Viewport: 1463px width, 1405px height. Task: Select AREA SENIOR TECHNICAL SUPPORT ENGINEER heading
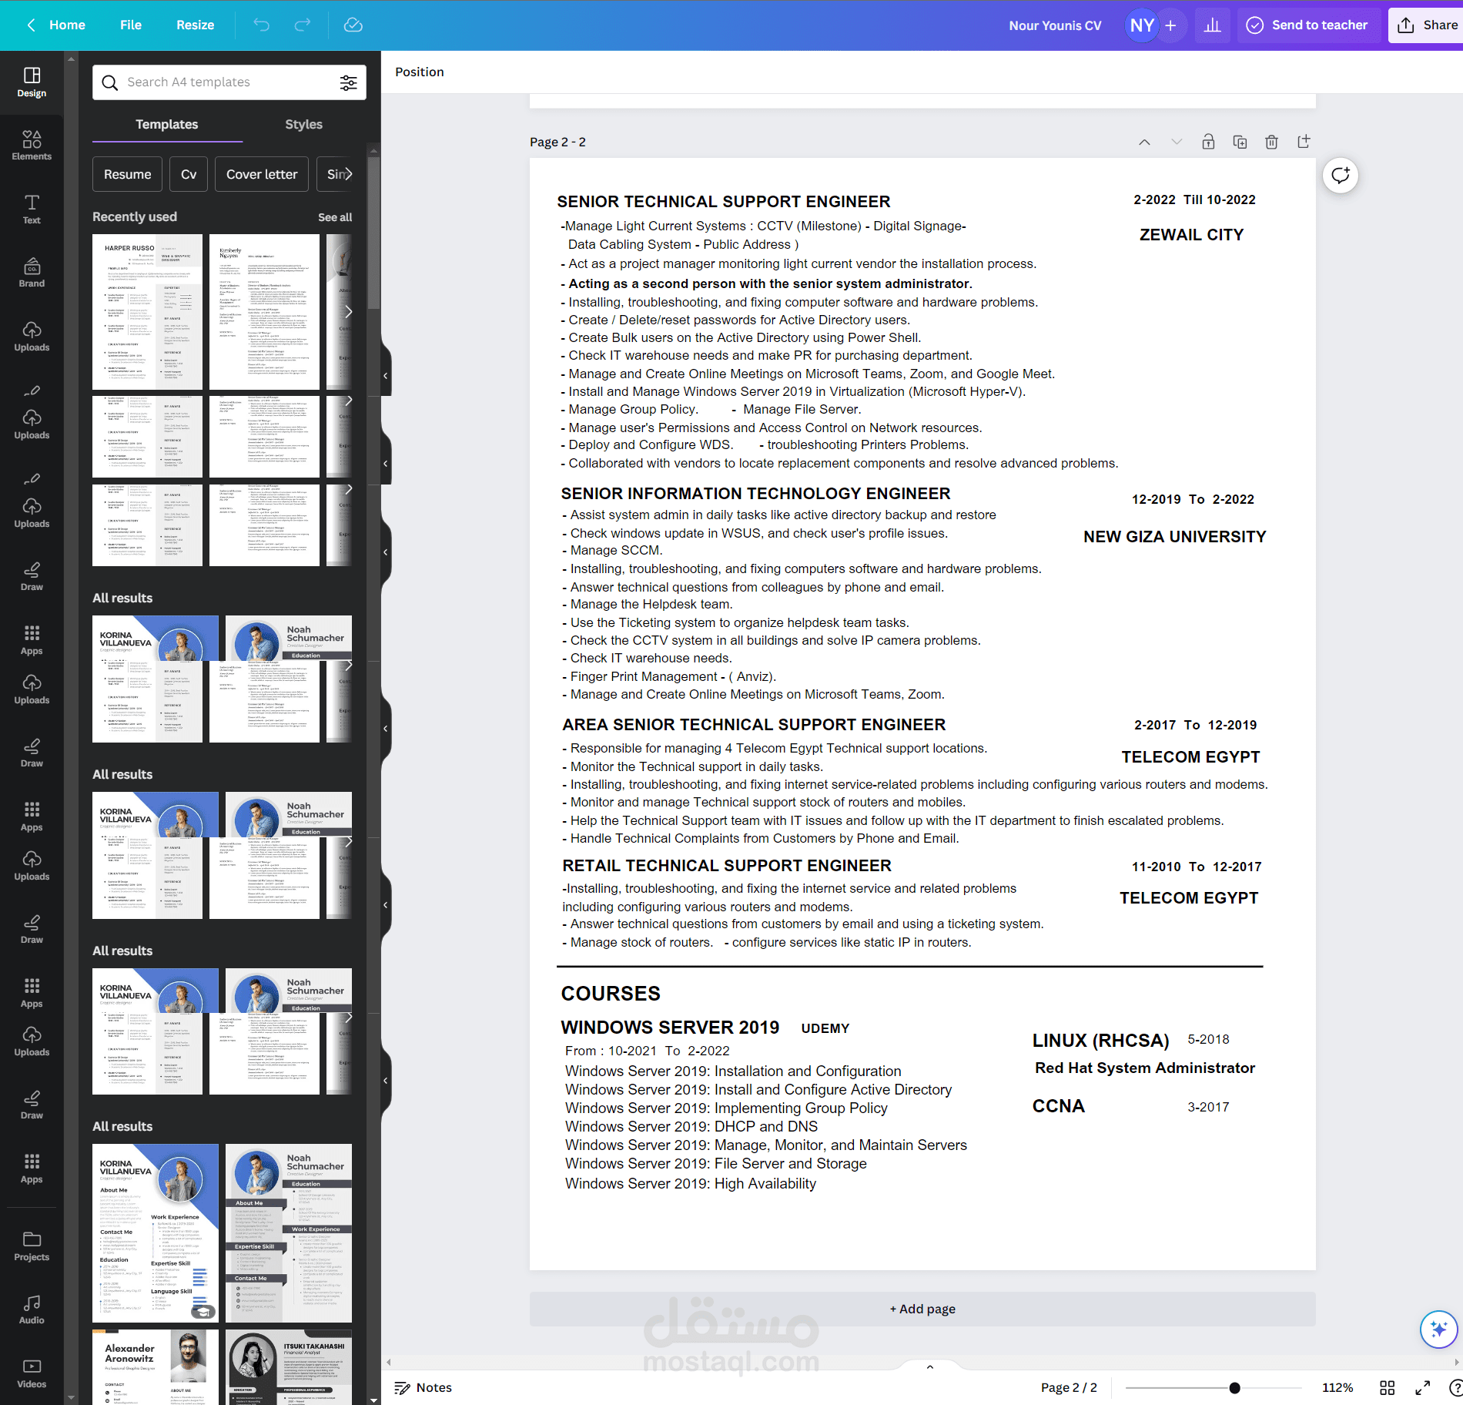[754, 725]
